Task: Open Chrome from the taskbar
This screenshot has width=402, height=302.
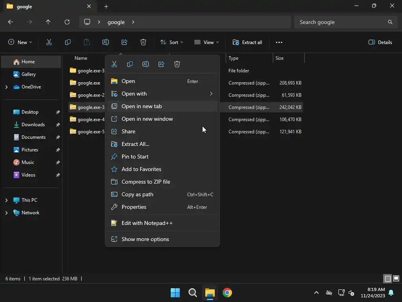Action: (x=227, y=293)
